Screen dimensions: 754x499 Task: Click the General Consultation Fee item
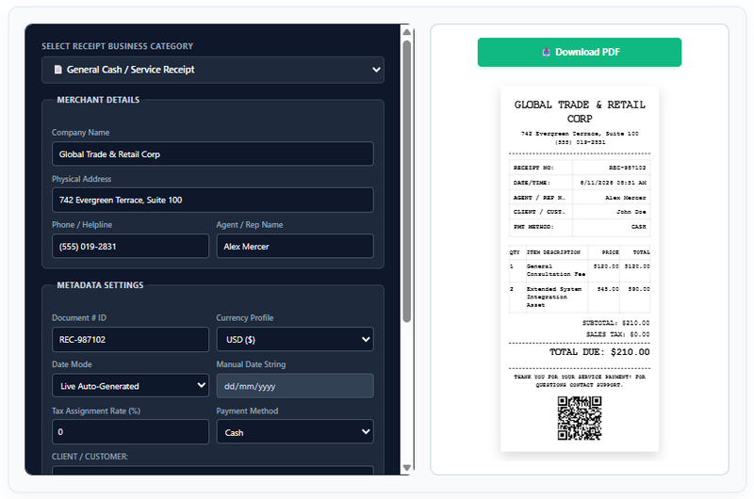coord(555,270)
